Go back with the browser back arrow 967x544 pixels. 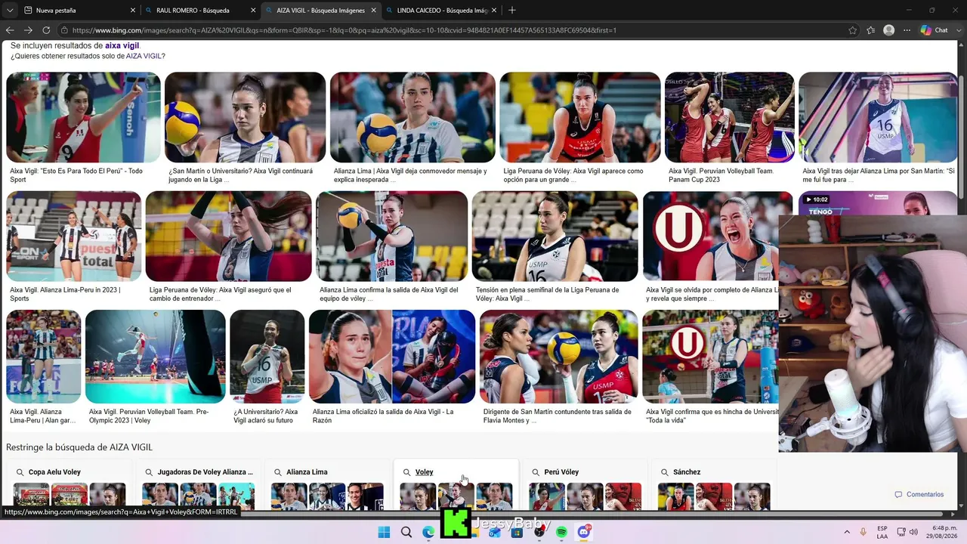[10, 30]
